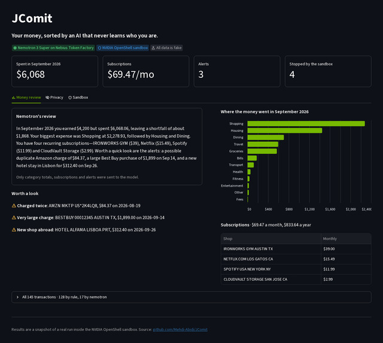
Task: Select the Transport bar in the chart
Action: tap(250, 165)
